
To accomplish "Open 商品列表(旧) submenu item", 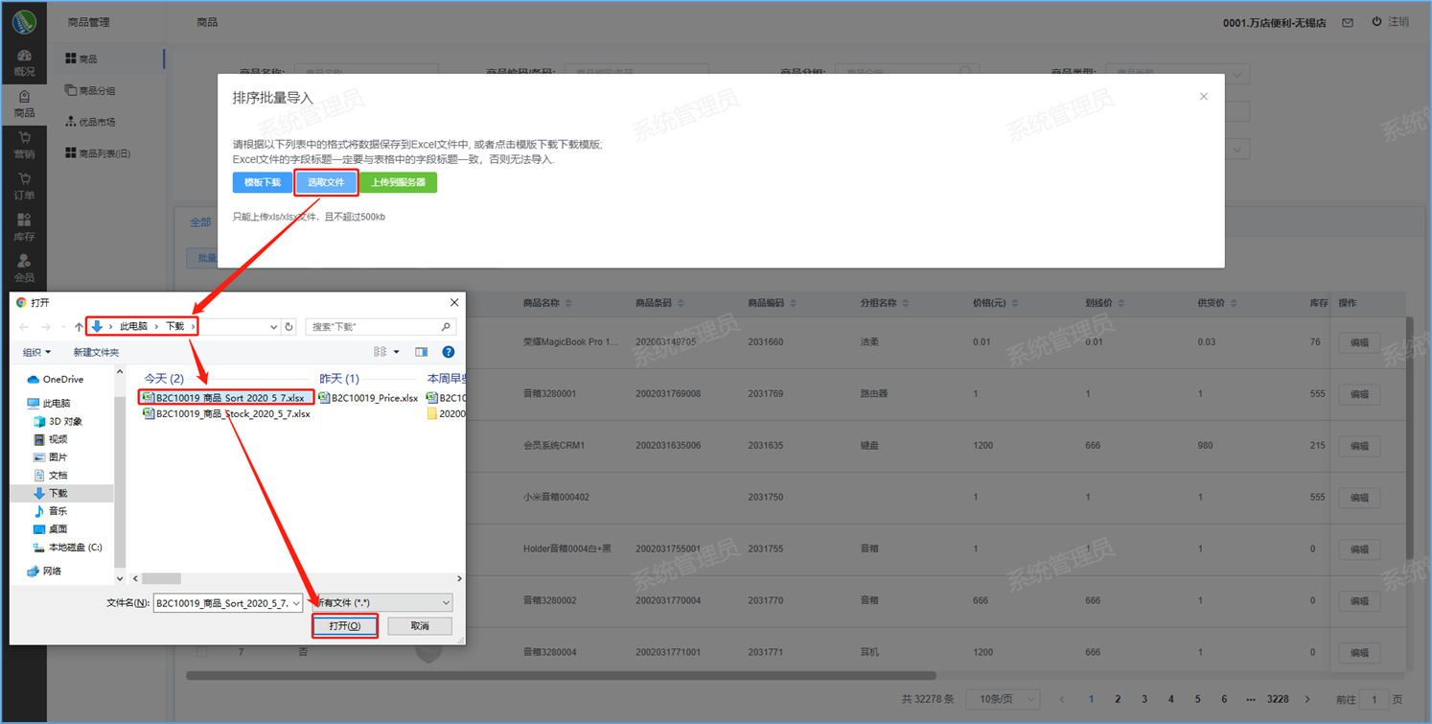I will tap(98, 153).
